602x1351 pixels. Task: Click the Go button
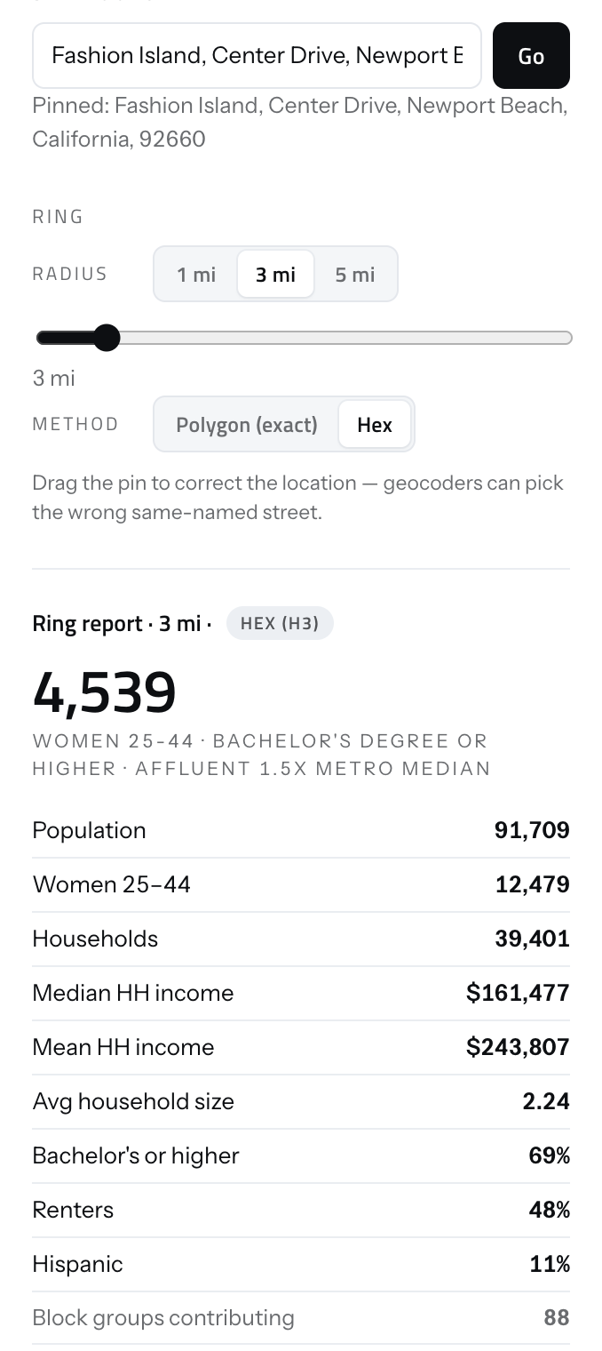531,55
